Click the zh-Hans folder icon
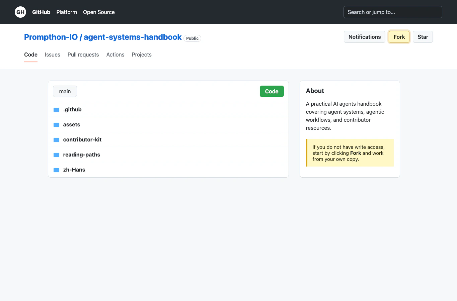The image size is (457, 301). 57,170
